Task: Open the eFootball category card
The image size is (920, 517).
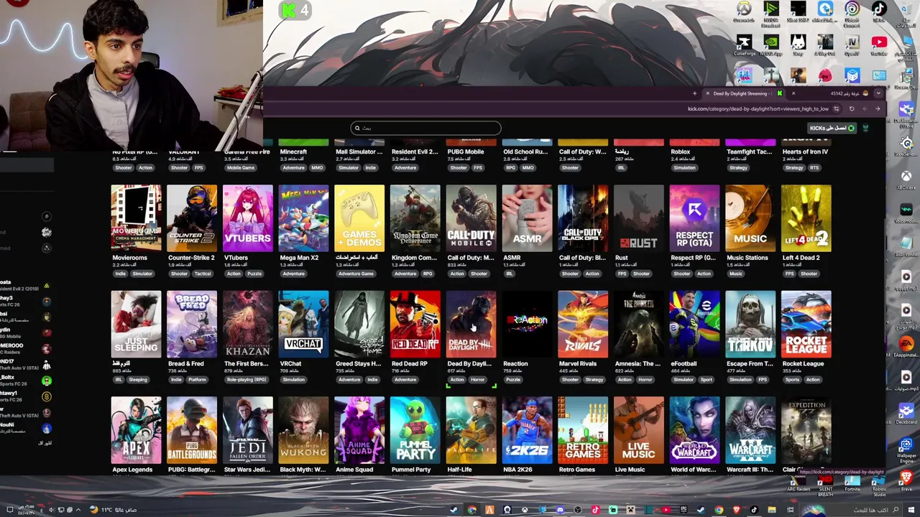Action: coord(694,324)
